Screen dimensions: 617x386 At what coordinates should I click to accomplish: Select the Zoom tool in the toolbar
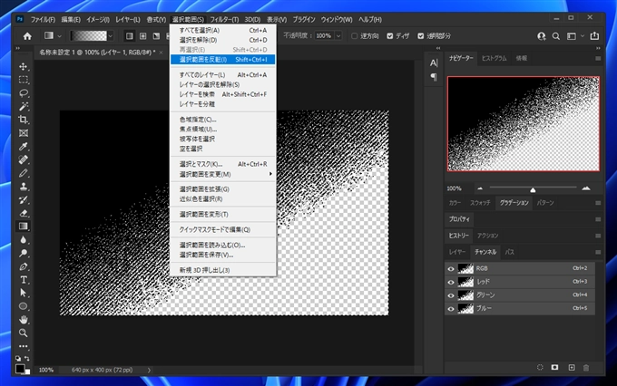[x=24, y=333]
